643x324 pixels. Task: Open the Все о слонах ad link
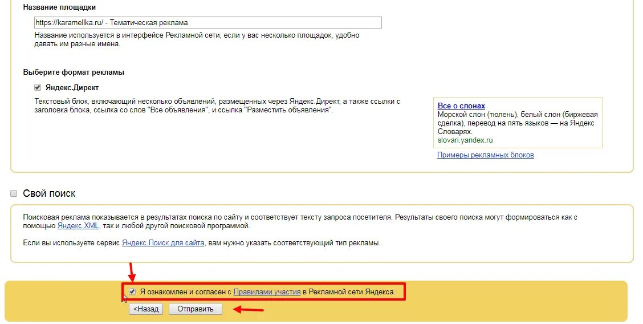(461, 106)
